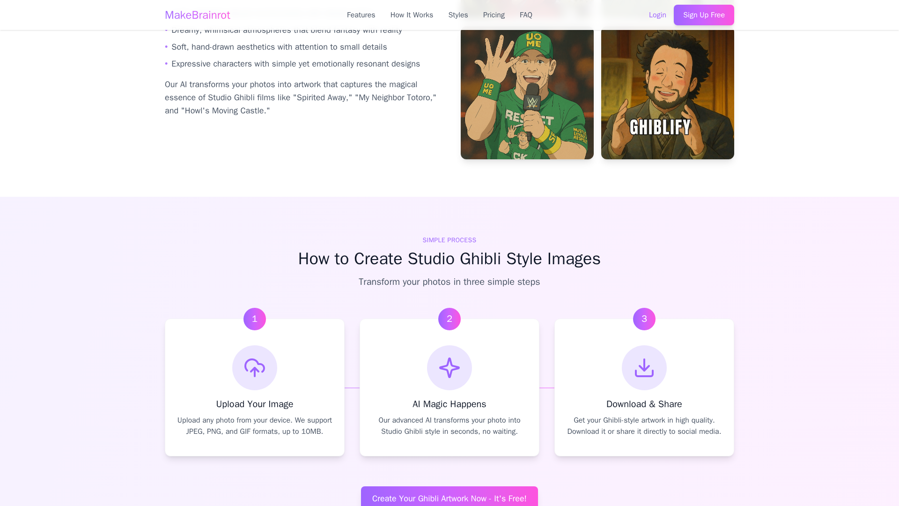Open the wrestler in green shirt thumbnail
This screenshot has height=506, width=899.
pyautogui.click(x=527, y=94)
